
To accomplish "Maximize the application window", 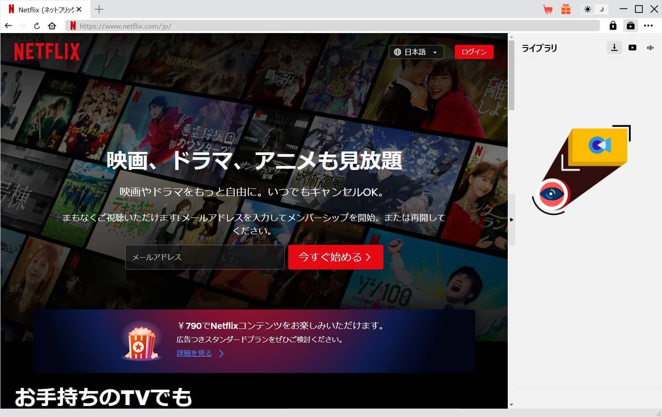I will point(639,9).
